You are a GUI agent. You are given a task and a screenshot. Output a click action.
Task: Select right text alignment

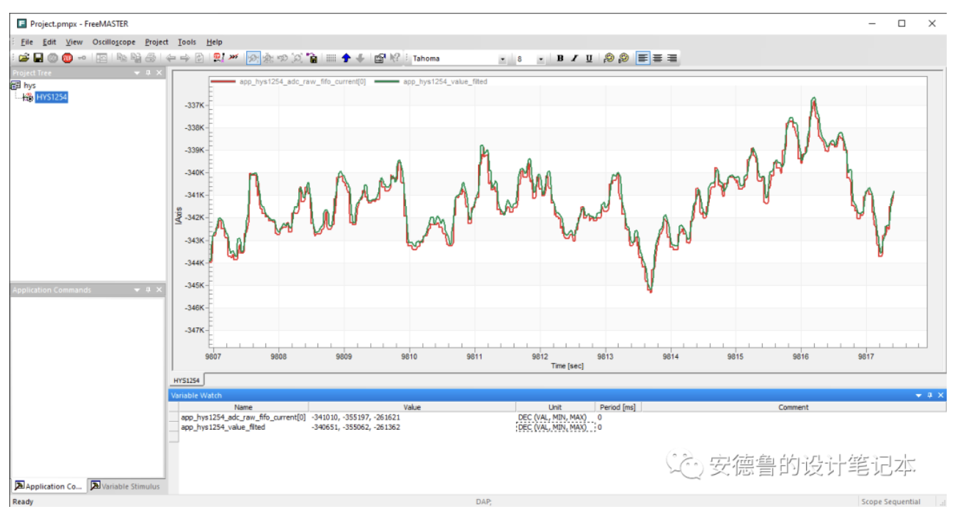pyautogui.click(x=671, y=58)
